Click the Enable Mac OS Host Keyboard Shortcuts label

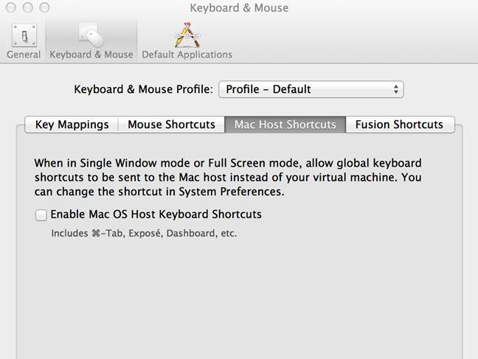[156, 215]
